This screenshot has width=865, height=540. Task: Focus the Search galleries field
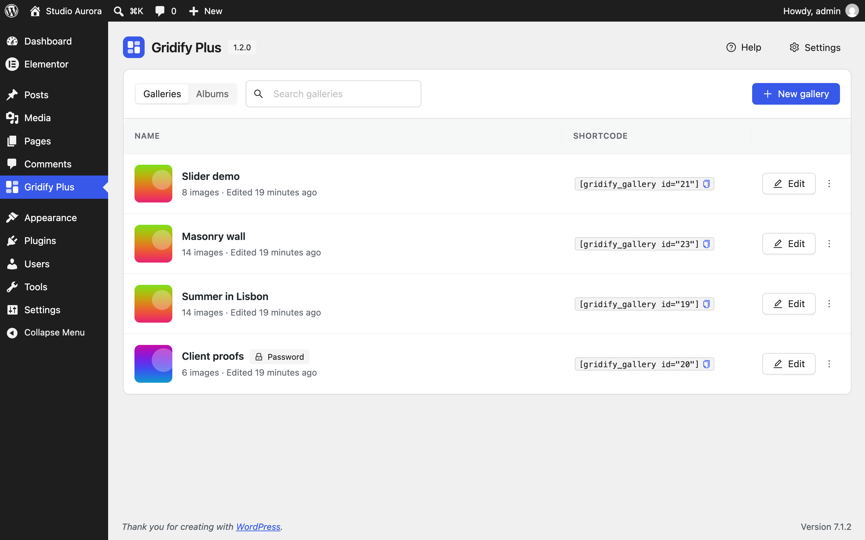[333, 93]
